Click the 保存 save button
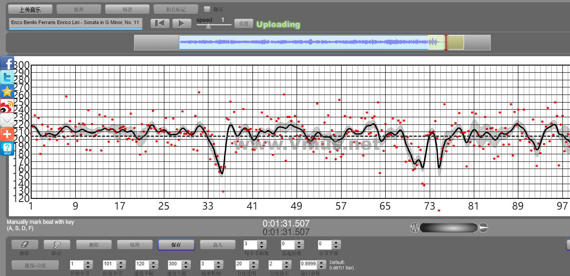The width and height of the screenshot is (570, 276). pyautogui.click(x=176, y=245)
